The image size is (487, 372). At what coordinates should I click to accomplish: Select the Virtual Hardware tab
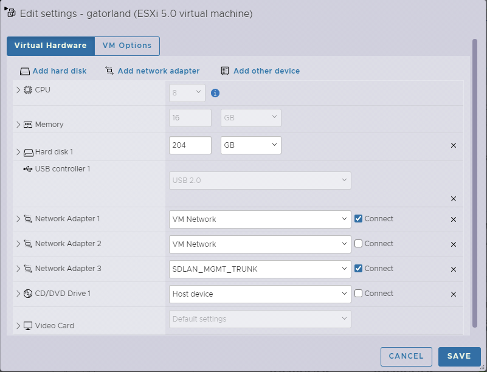pos(50,46)
